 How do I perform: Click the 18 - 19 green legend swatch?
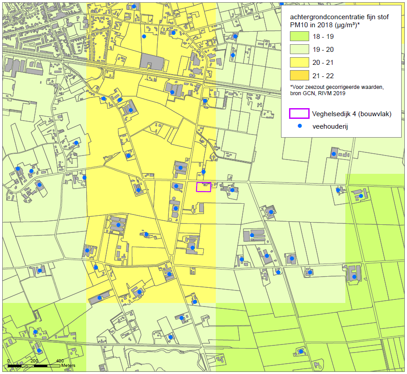pyautogui.click(x=299, y=36)
